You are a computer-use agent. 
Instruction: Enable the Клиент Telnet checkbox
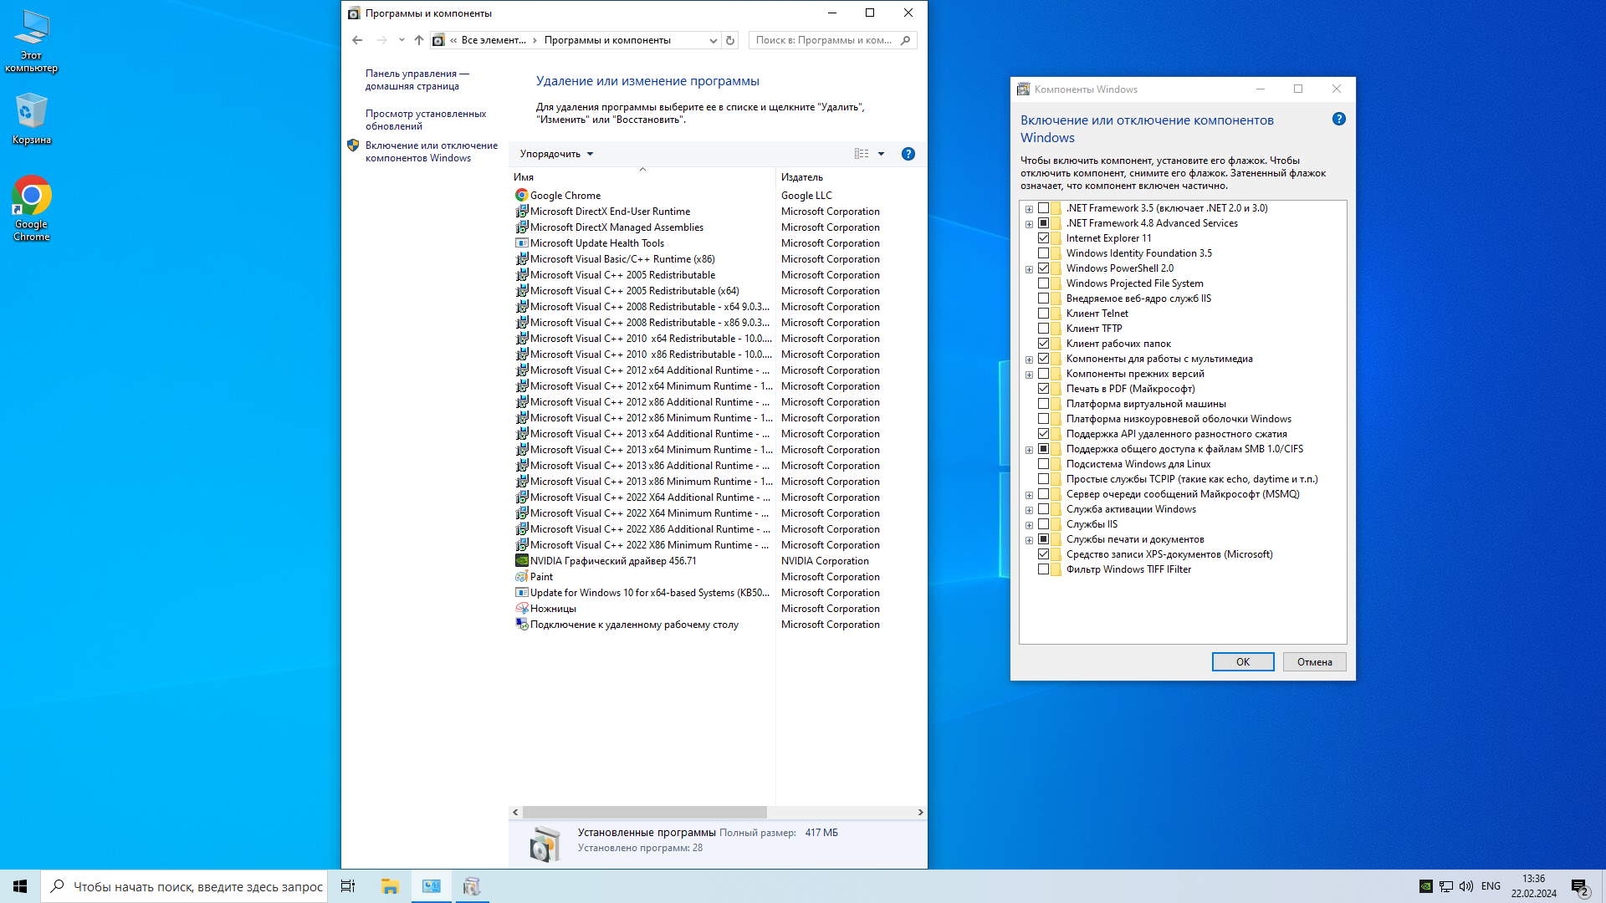point(1043,314)
